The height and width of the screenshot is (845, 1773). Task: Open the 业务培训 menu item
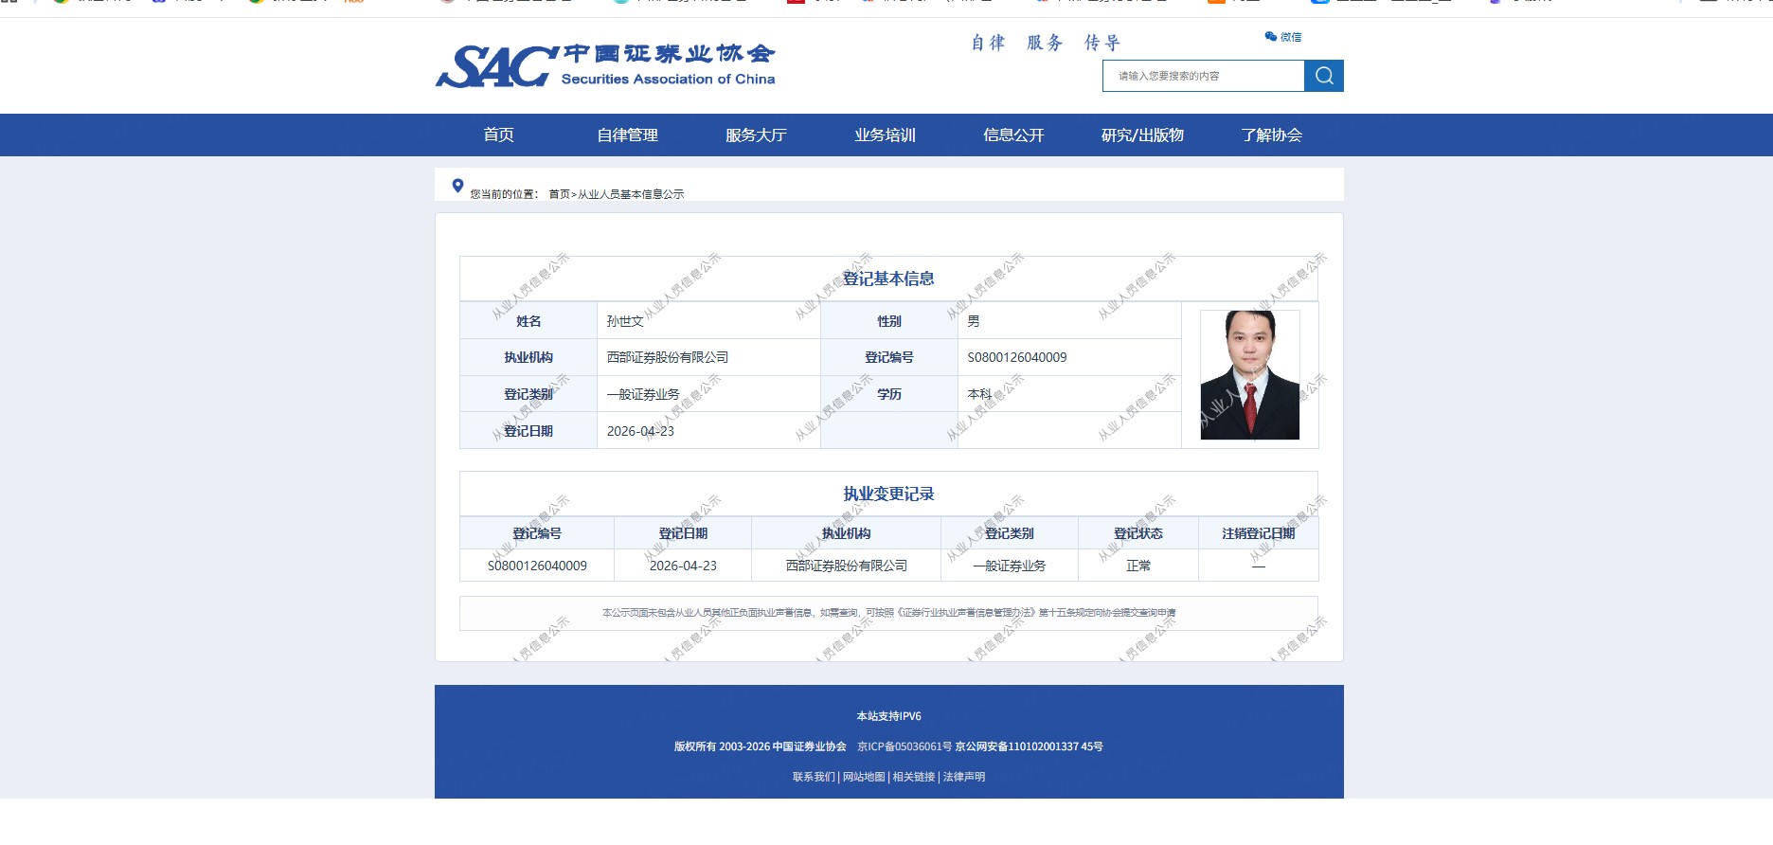pyautogui.click(x=885, y=135)
